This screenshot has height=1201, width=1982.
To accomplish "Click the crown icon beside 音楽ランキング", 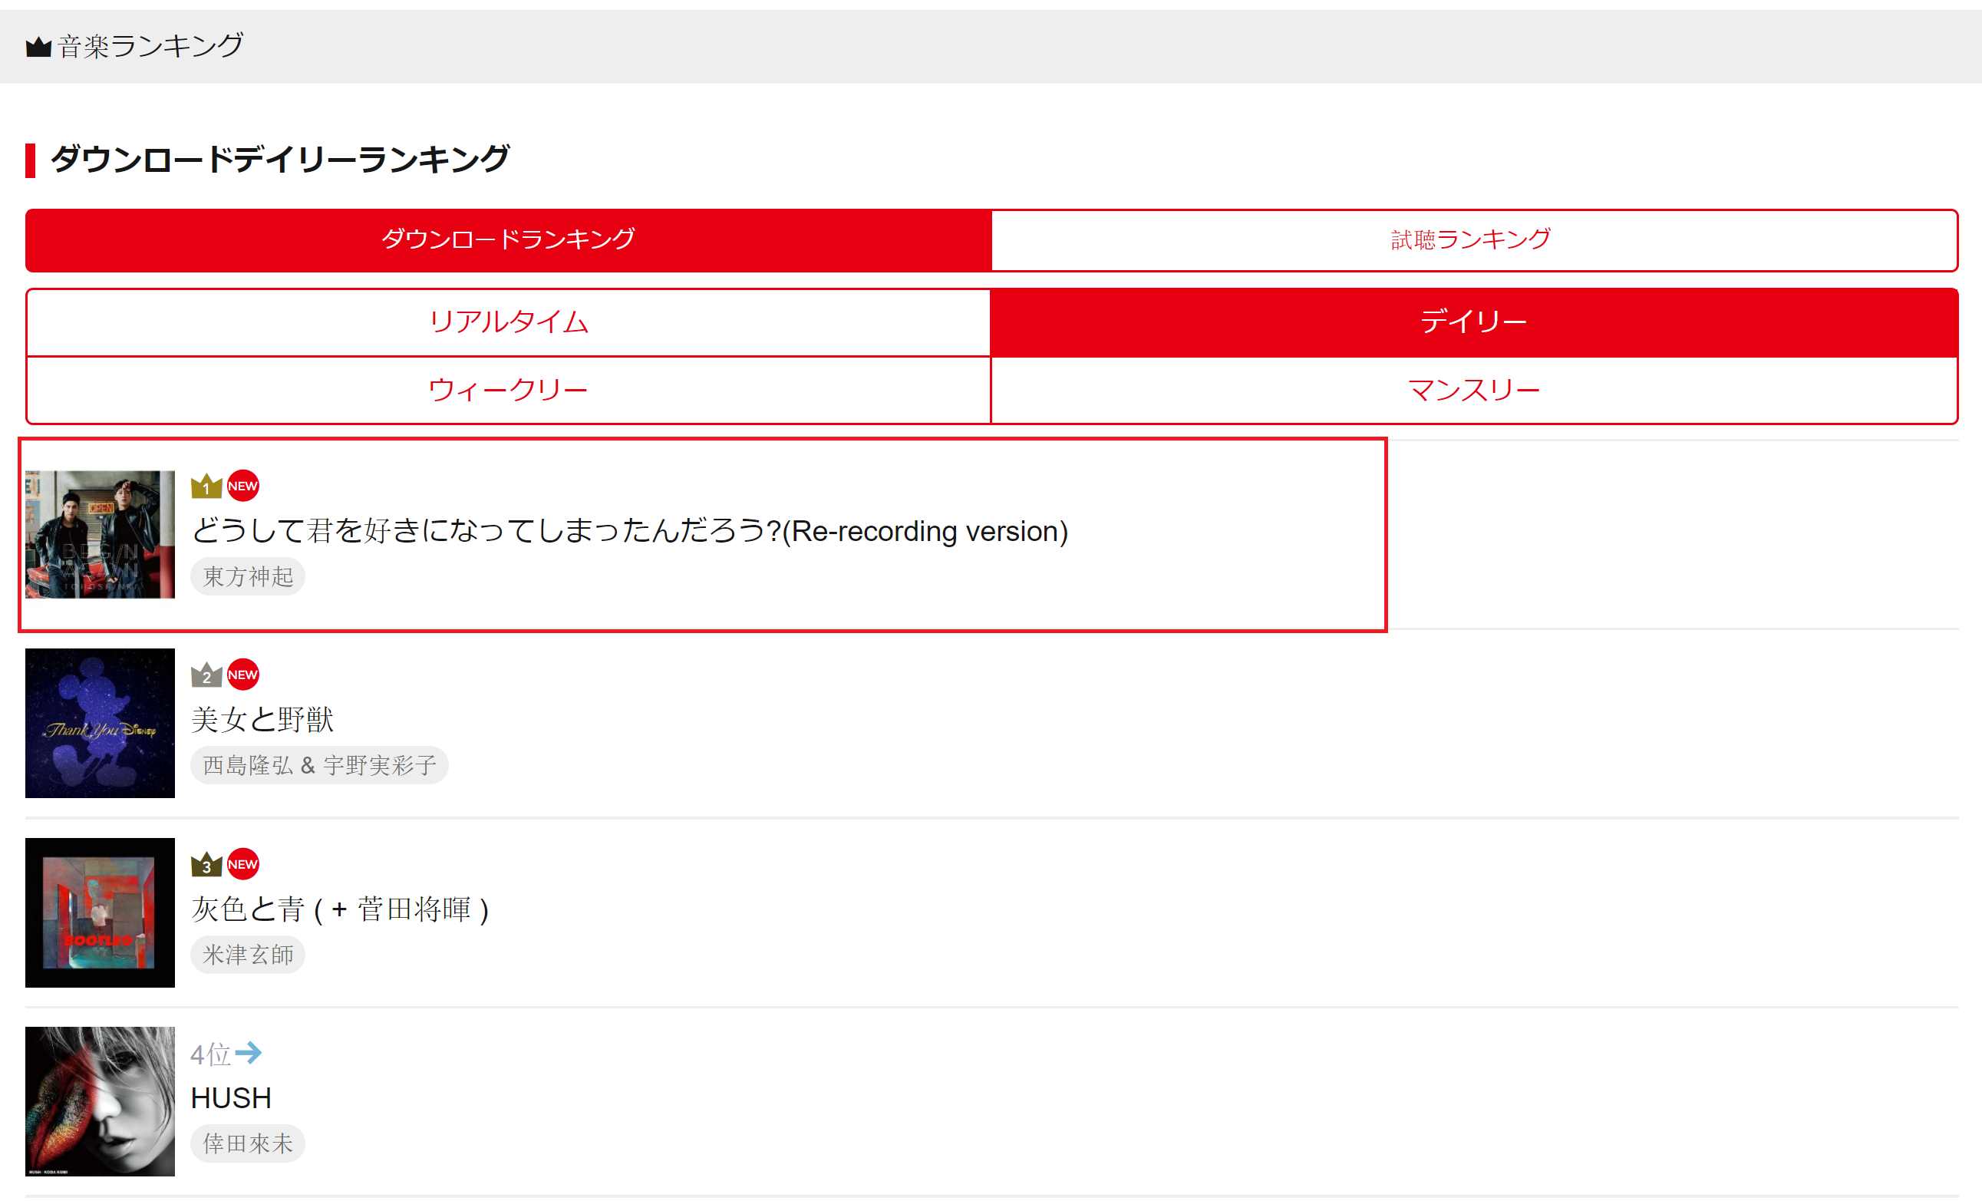I will [38, 47].
